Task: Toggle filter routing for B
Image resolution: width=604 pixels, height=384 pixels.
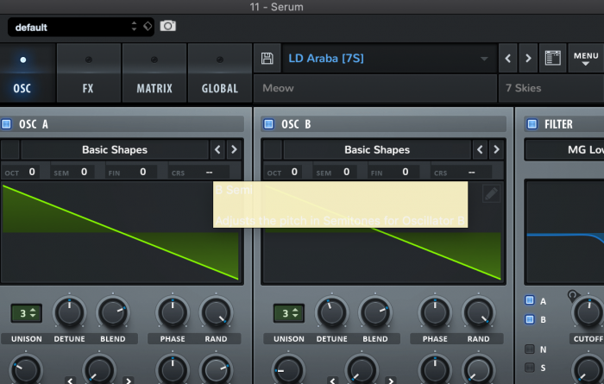Action: [530, 319]
